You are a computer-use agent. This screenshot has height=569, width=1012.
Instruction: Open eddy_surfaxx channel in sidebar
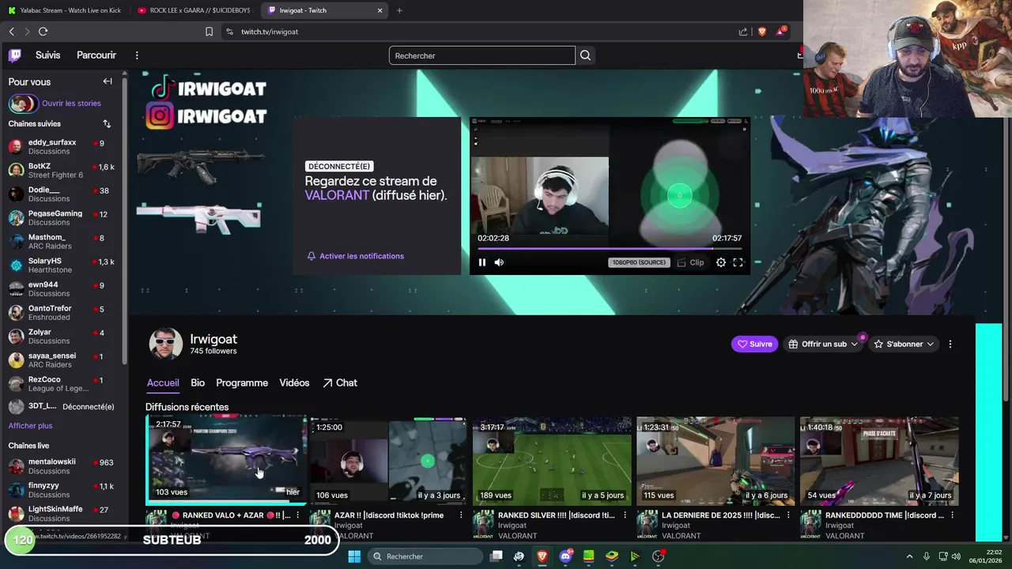tap(62, 147)
